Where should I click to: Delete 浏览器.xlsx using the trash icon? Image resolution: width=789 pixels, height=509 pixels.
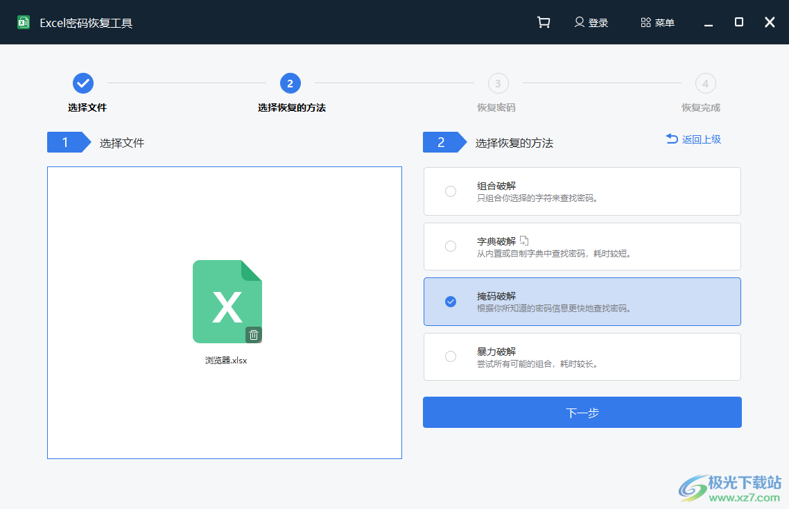[254, 334]
